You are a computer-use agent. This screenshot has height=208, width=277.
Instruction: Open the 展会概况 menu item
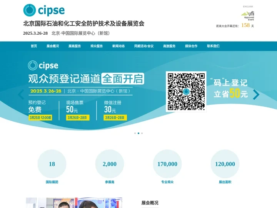tap(53, 46)
